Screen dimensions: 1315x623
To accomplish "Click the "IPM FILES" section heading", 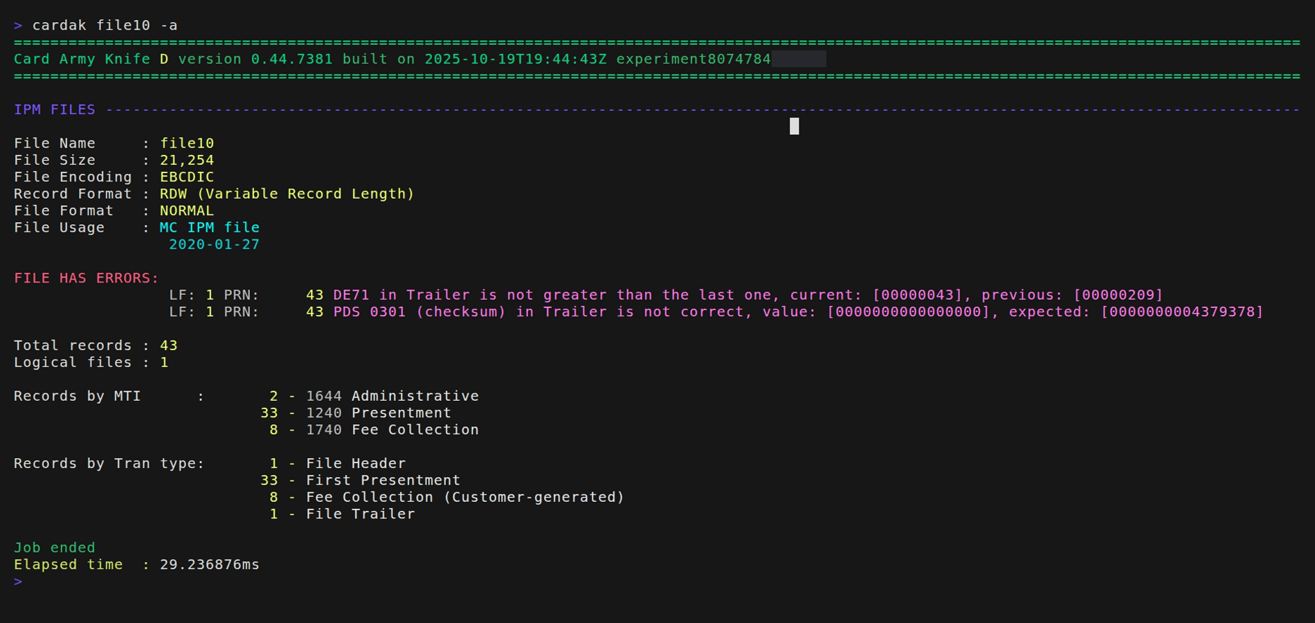I will tap(55, 110).
